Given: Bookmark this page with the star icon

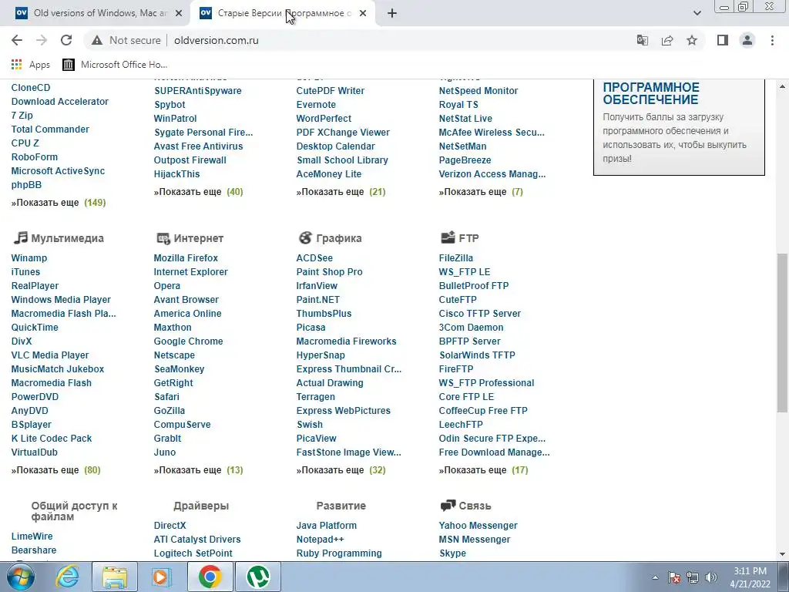Looking at the screenshot, I should [x=692, y=40].
